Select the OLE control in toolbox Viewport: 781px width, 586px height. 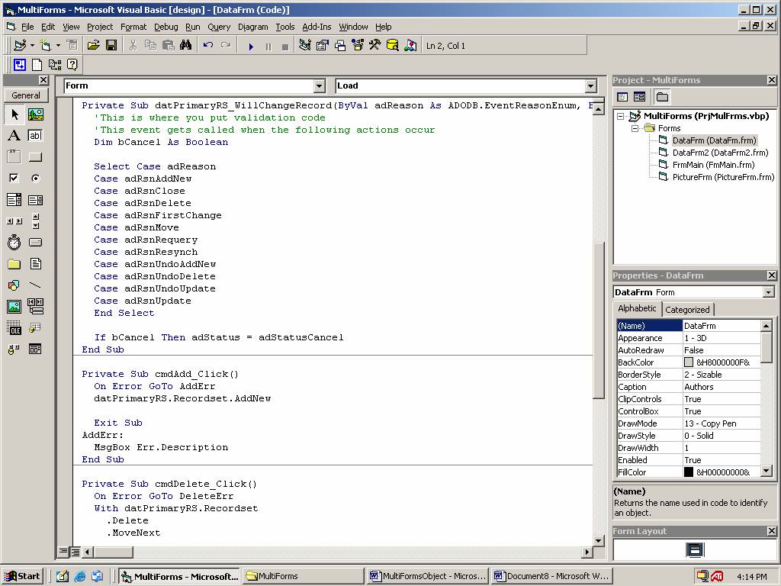[14, 328]
